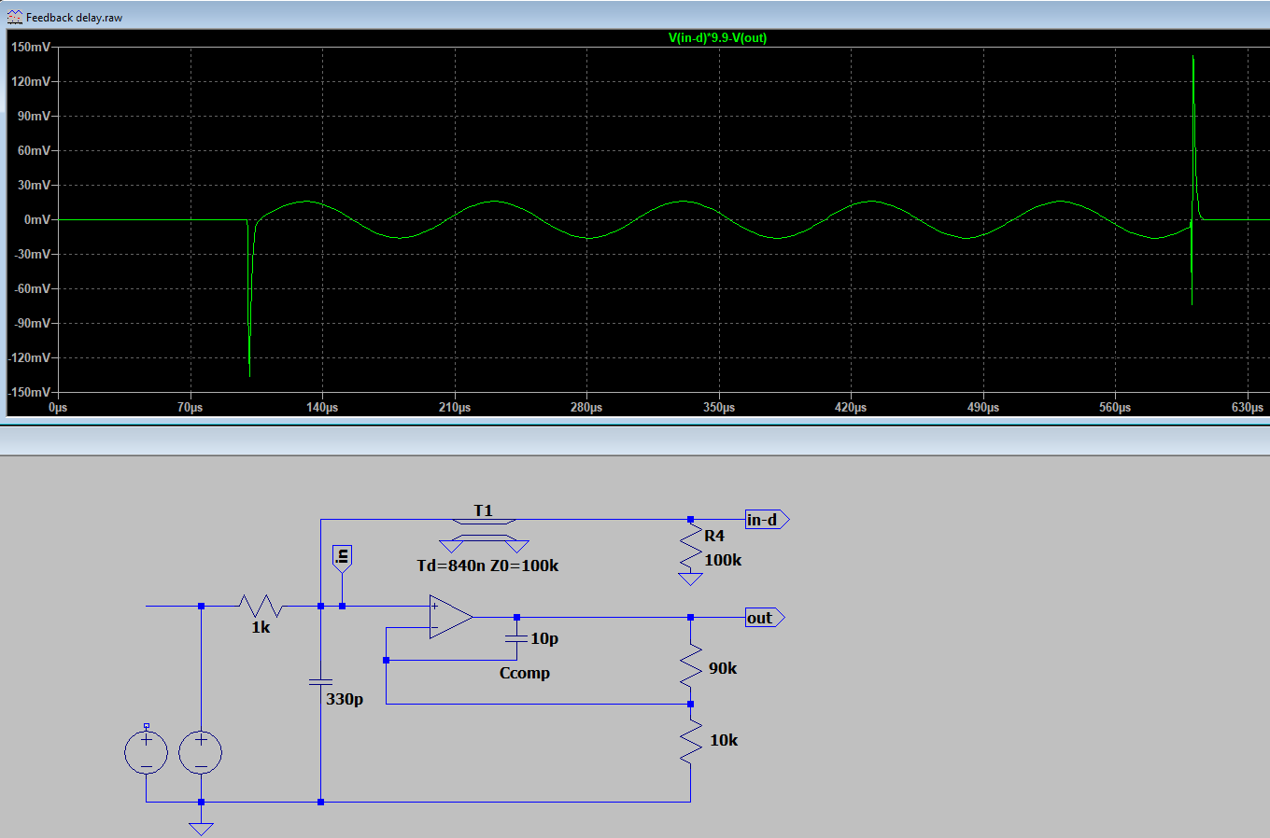Click the junction dot at op-amp output above 10p
Screen dimensions: 1270x838
pyautogui.click(x=516, y=617)
